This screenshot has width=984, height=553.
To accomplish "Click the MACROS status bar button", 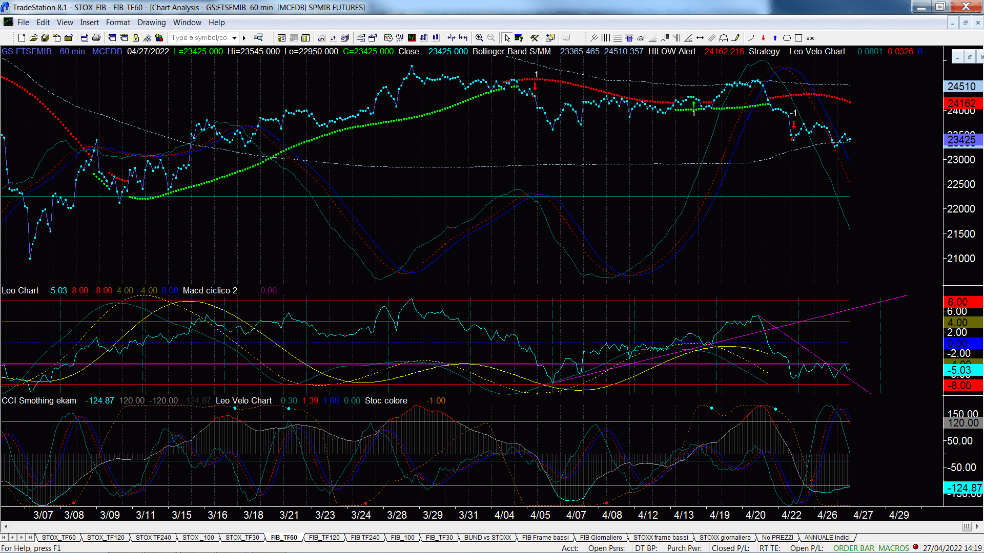I will point(894,548).
